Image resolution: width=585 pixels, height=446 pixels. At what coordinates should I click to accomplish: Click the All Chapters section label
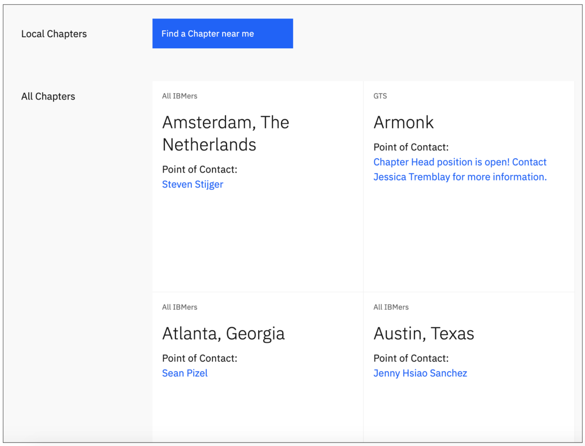[x=48, y=96]
